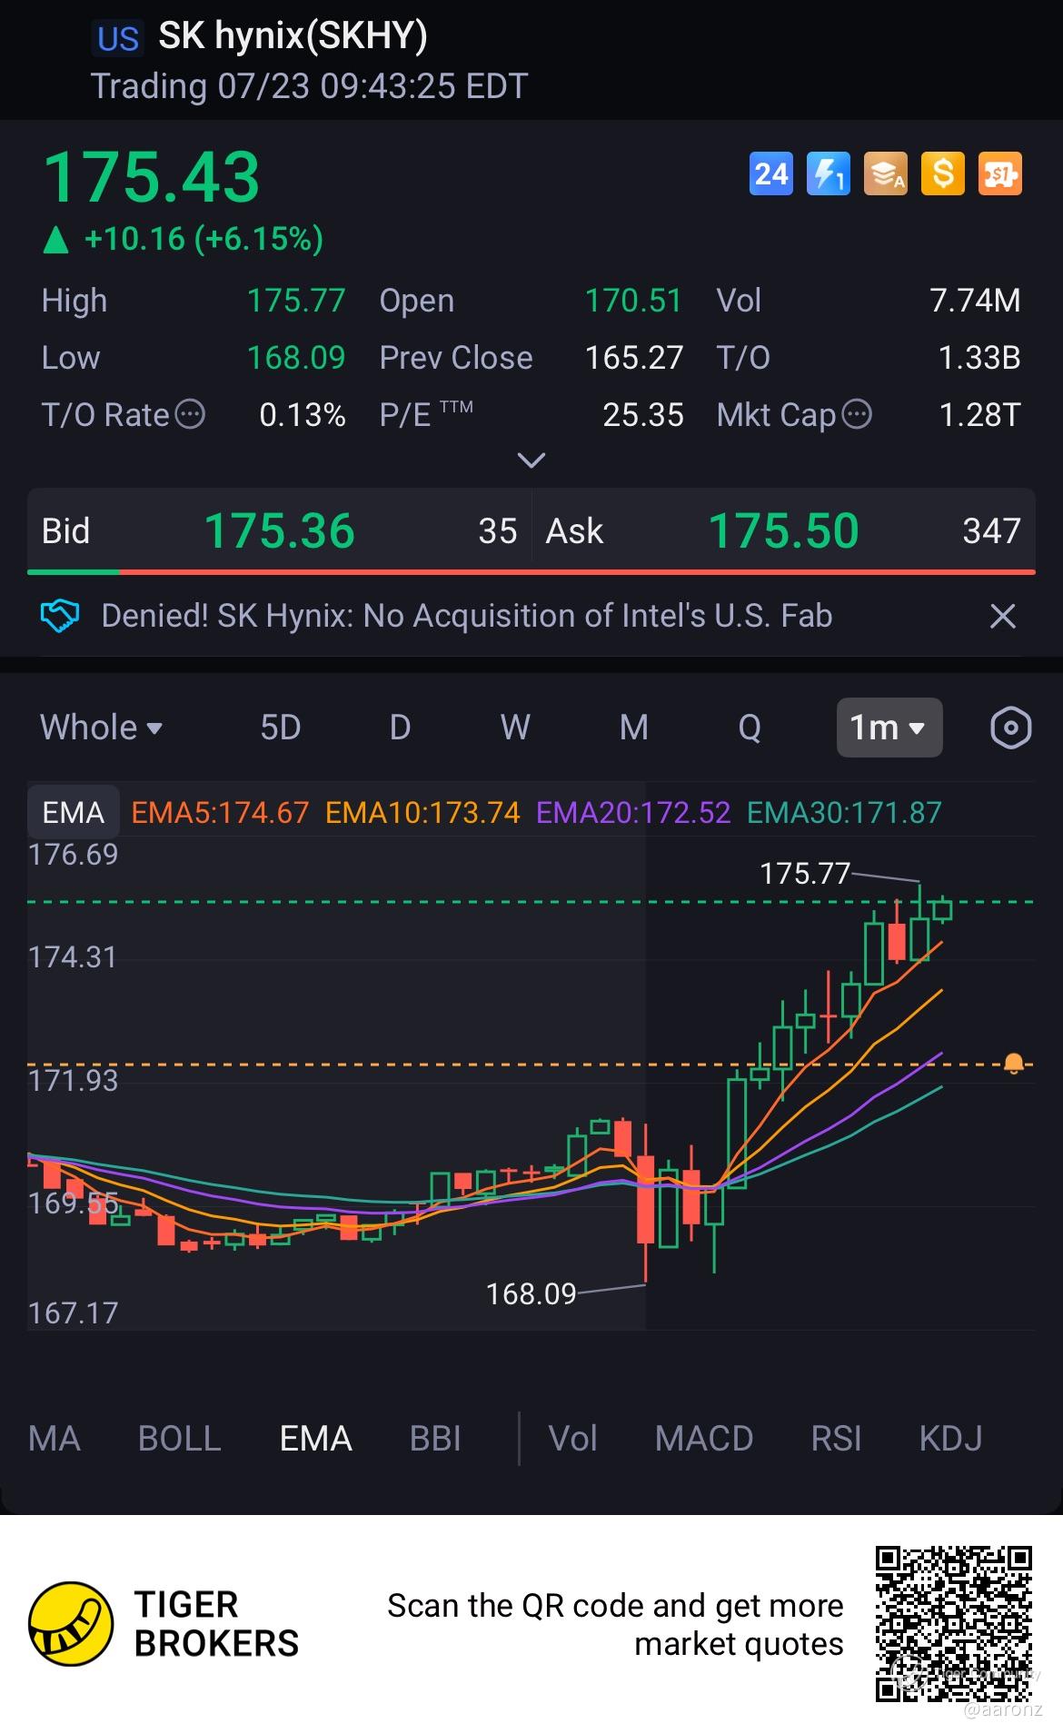The width and height of the screenshot is (1063, 1733).
Task: Tap the orange $1 ticket badge icon
Action: (1000, 173)
